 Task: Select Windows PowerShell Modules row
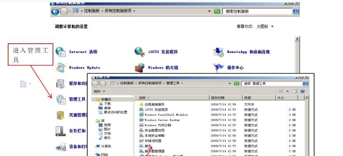point(218,115)
